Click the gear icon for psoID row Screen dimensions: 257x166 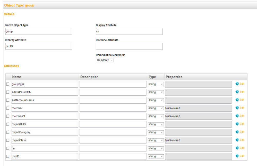click(237, 156)
